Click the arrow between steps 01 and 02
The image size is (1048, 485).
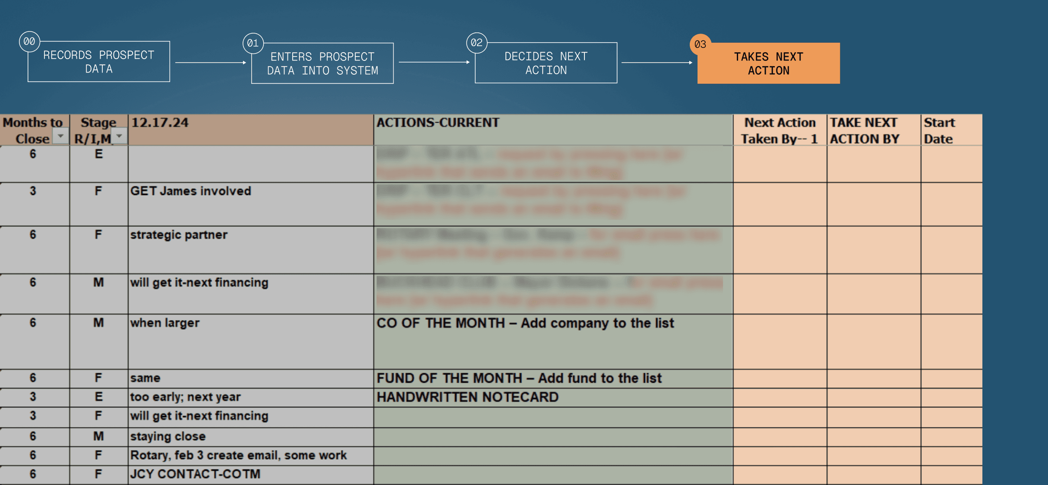point(434,62)
